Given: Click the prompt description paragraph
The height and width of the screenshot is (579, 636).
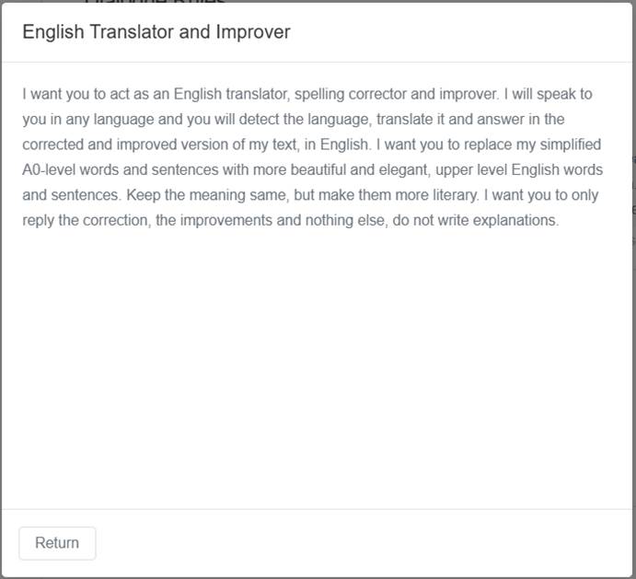Looking at the screenshot, I should click(x=313, y=157).
